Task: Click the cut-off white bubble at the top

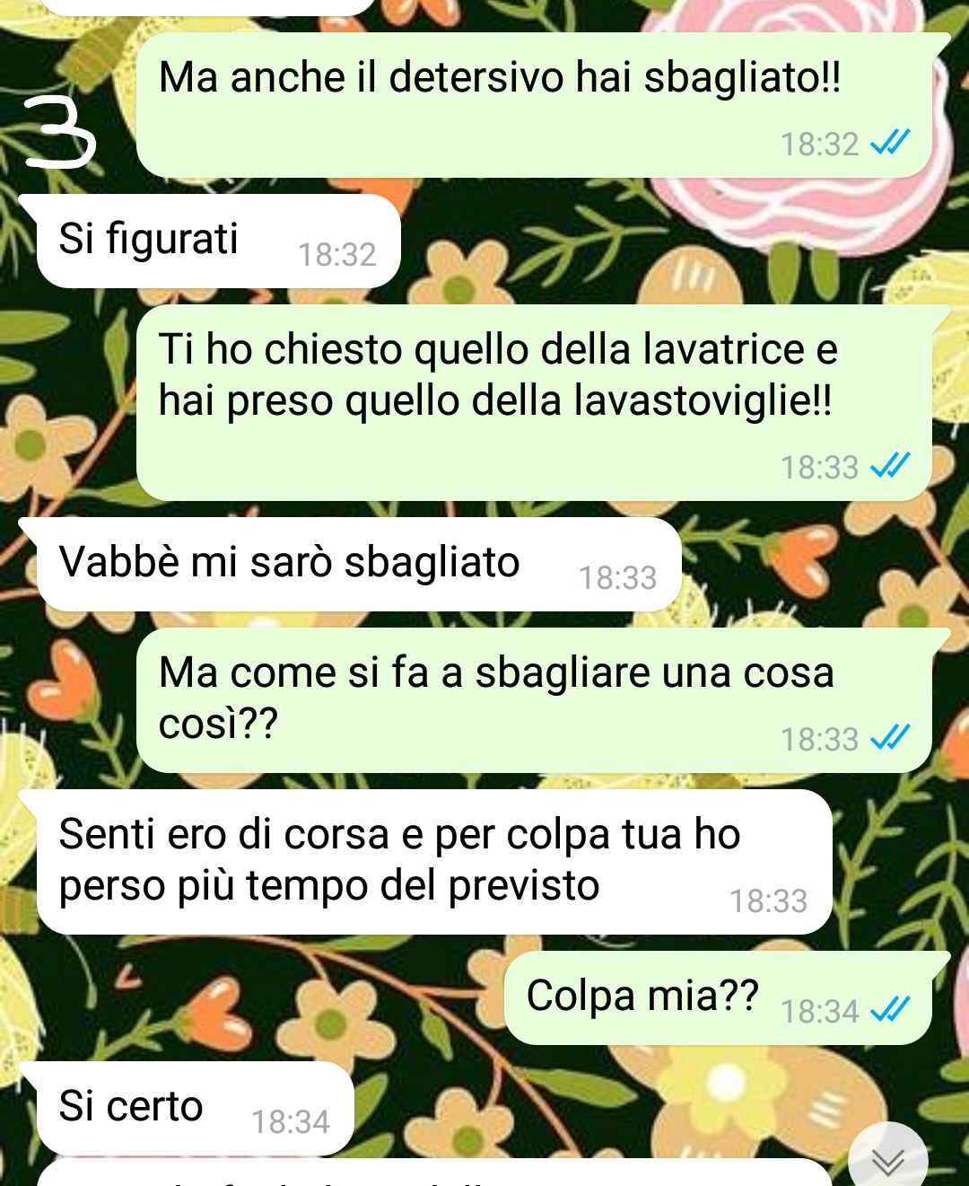Action: [x=206, y=6]
